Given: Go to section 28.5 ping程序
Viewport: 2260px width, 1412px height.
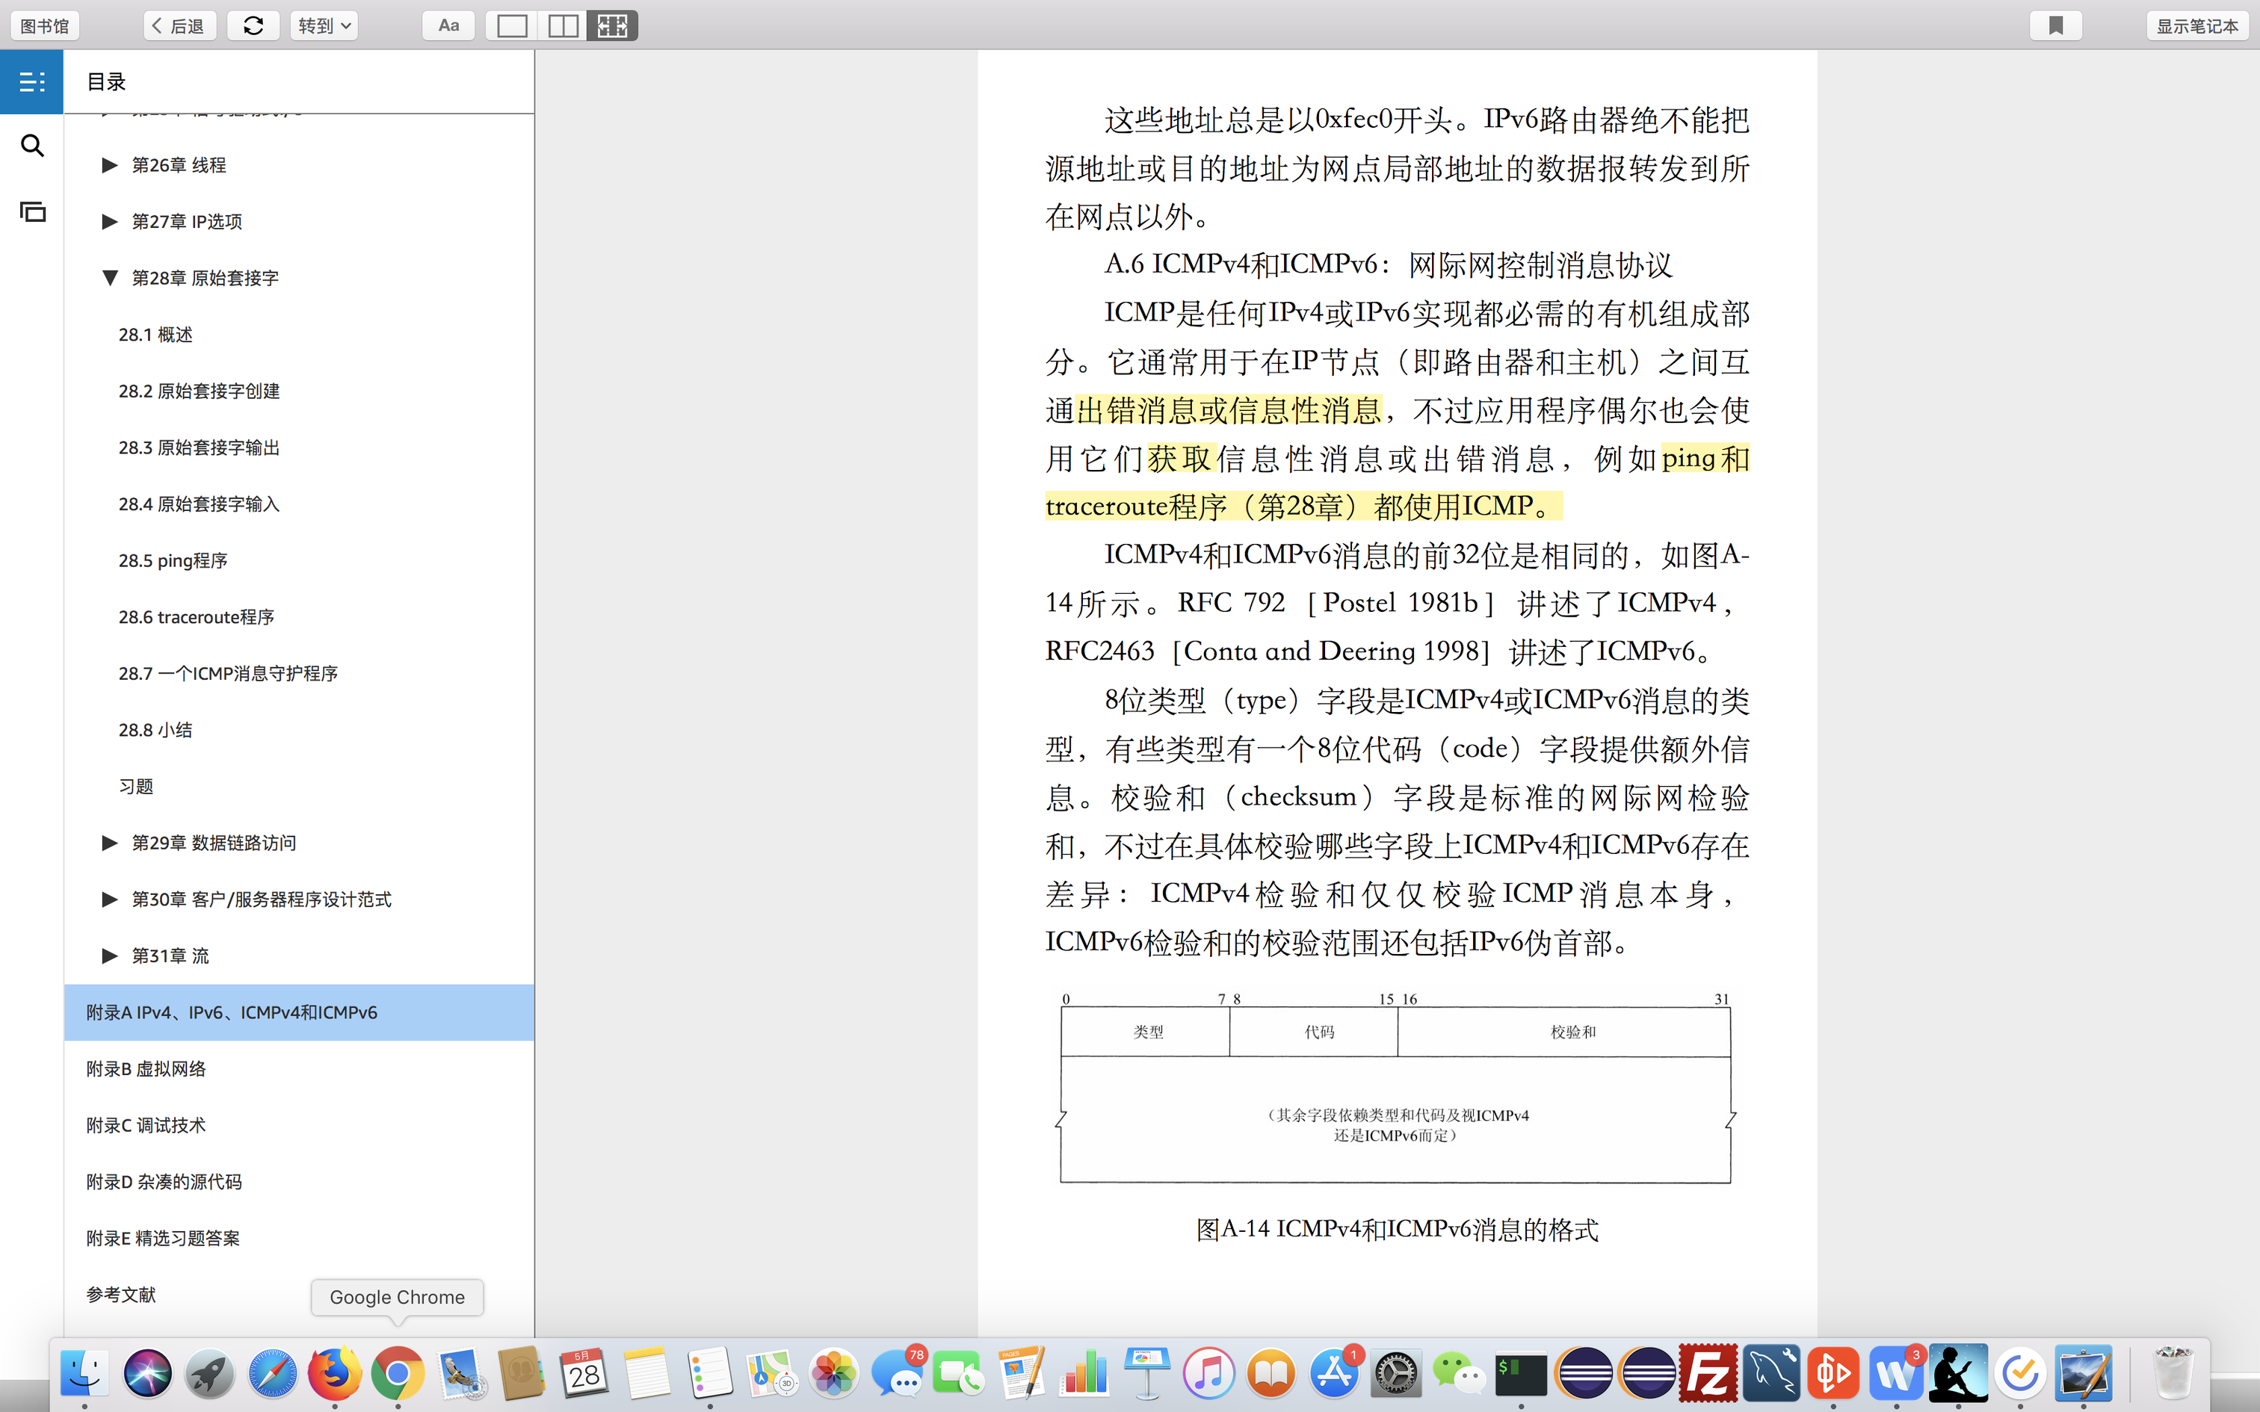Looking at the screenshot, I should [x=173, y=560].
